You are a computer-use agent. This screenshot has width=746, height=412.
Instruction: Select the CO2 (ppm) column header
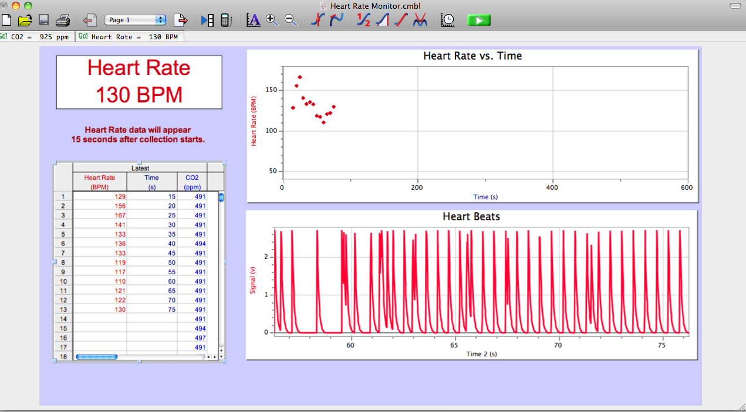pos(192,182)
